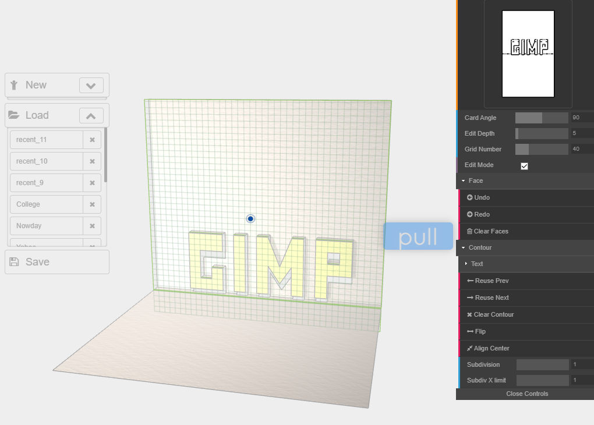Click the Reuse Next right arrow icon
This screenshot has width=594, height=425.
pos(470,297)
